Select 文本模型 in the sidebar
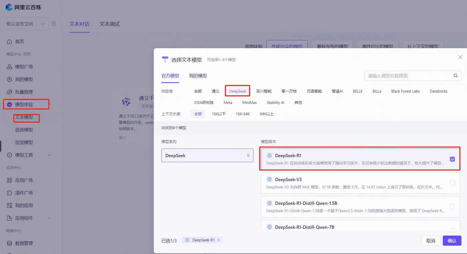Viewport: 467px width, 254px height. 24,117
